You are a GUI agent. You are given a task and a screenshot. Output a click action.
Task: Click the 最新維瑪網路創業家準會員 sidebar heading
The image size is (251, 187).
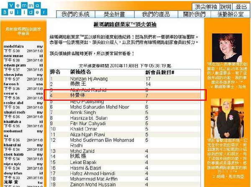[x=23, y=31]
